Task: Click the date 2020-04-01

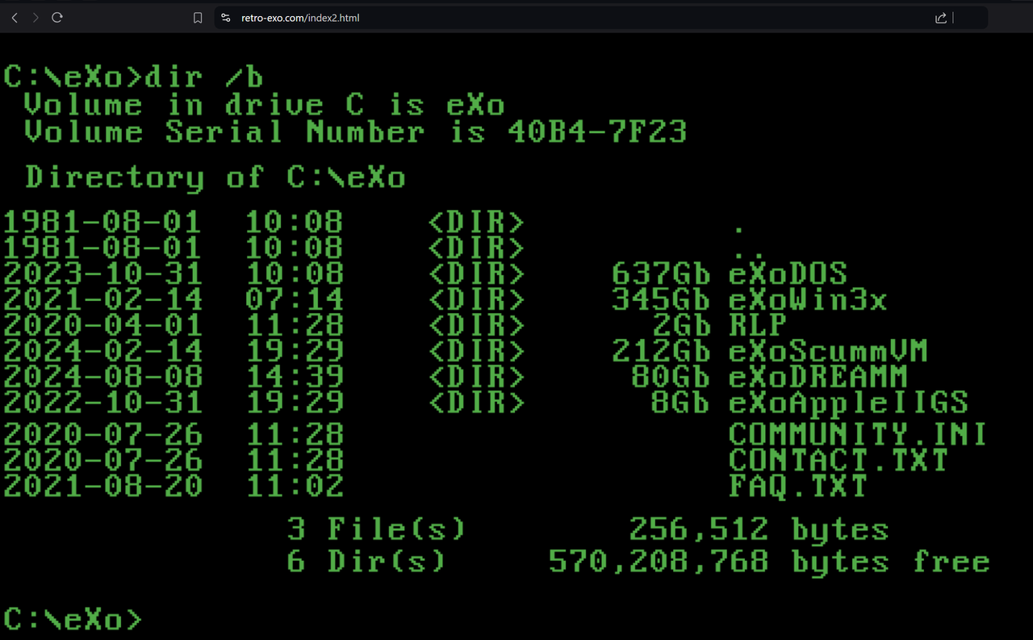Action: (x=102, y=324)
